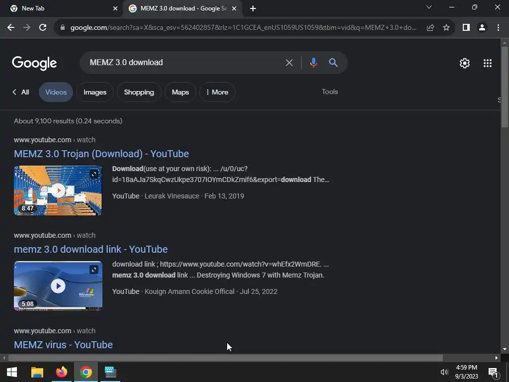
Task: Open the Chrome profile avatar
Action: pos(482,28)
